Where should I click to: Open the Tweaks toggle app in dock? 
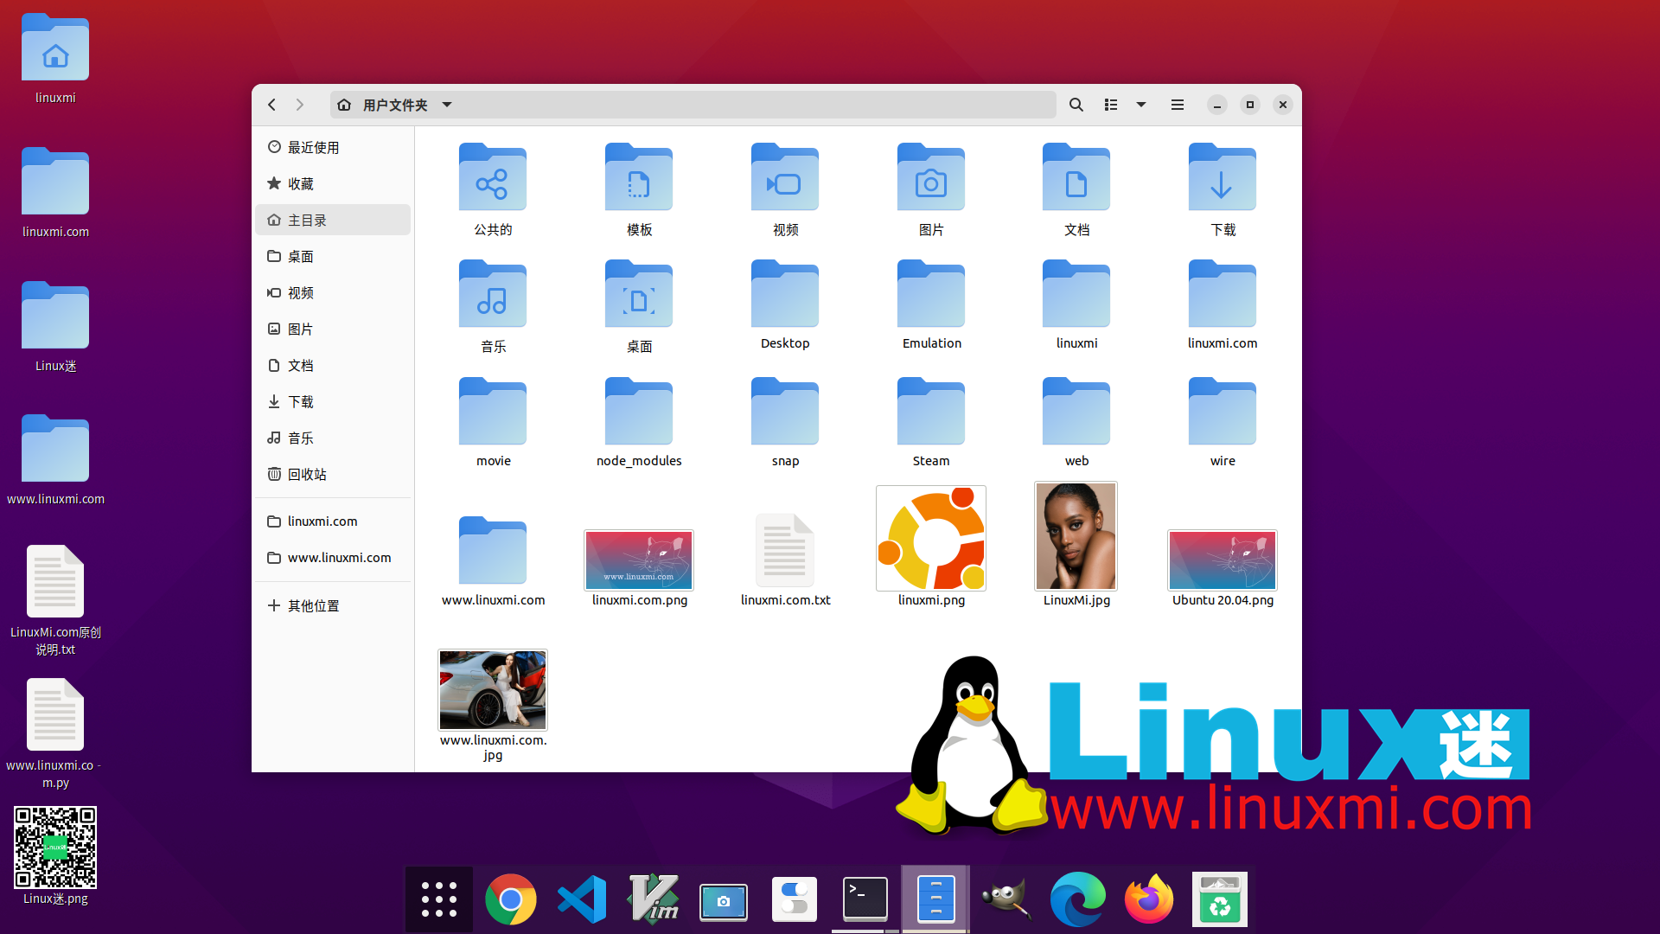click(795, 899)
